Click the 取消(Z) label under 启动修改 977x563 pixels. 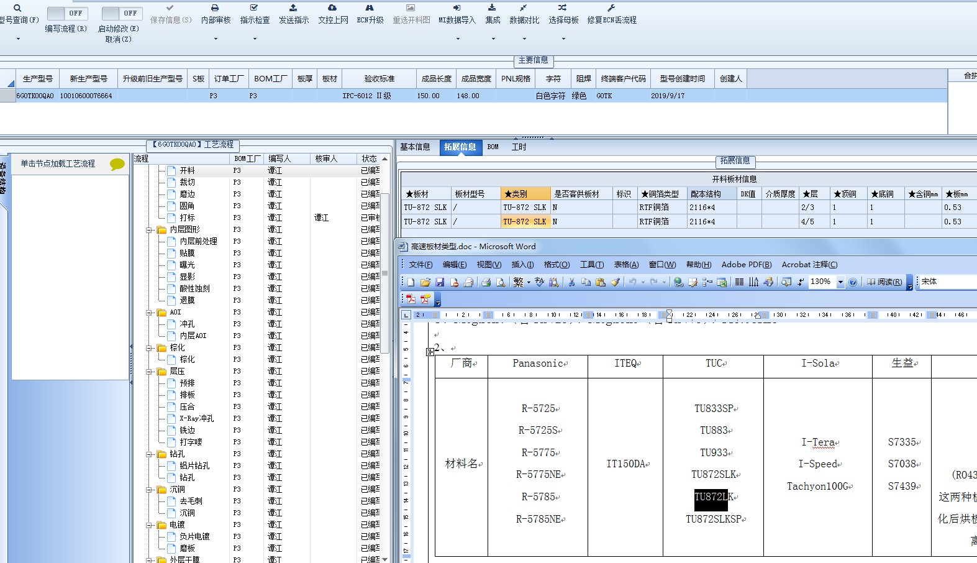118,39
